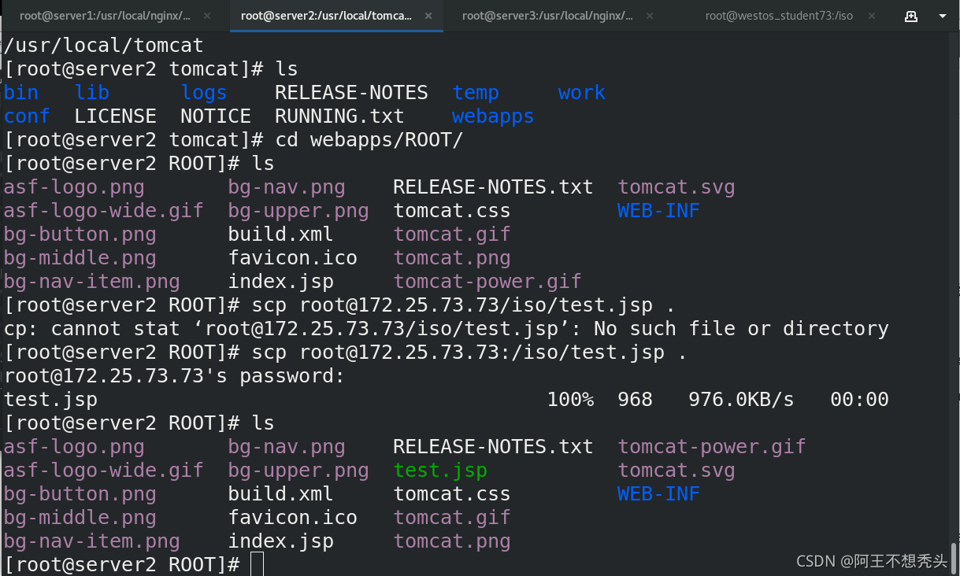Viewport: 960px width, 576px height.
Task: Click the 'cp: cannot stat' error message
Action: point(447,329)
